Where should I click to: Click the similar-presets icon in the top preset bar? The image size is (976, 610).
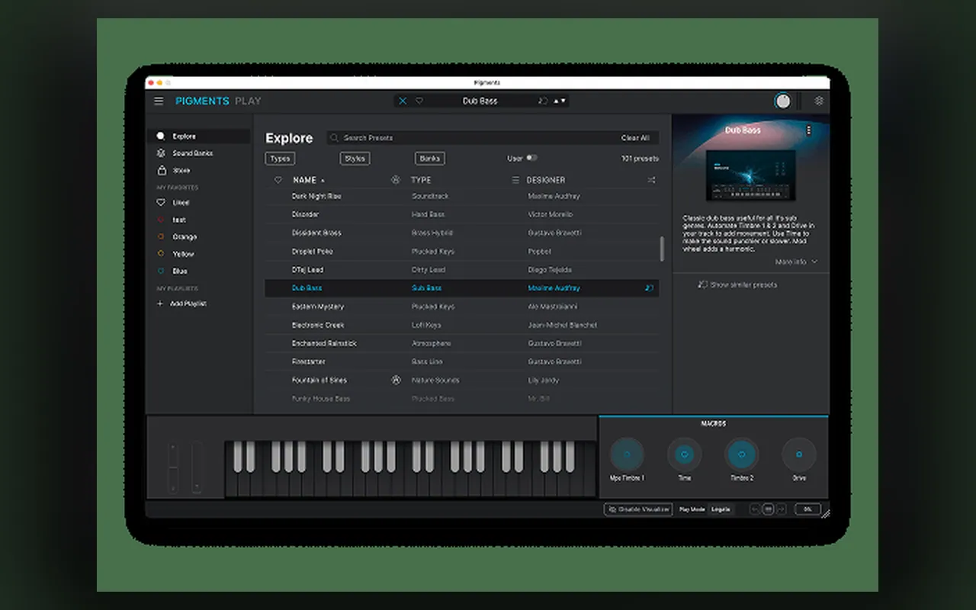click(x=543, y=101)
